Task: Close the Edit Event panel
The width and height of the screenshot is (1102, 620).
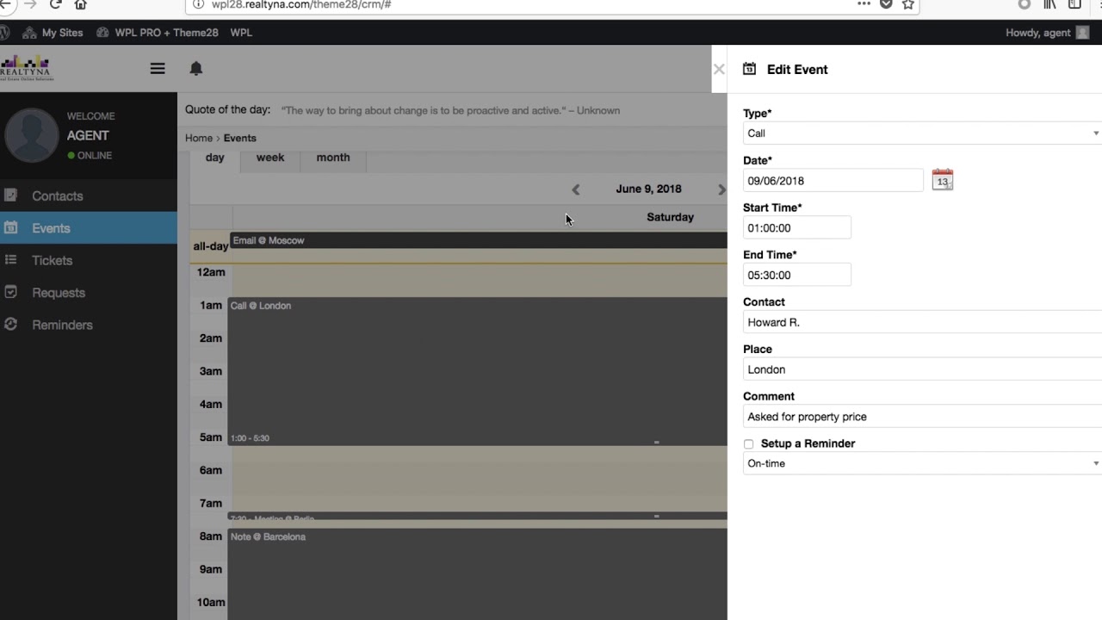Action: (719, 69)
